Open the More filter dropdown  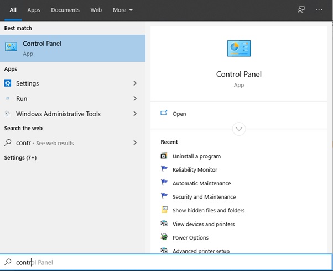click(123, 10)
